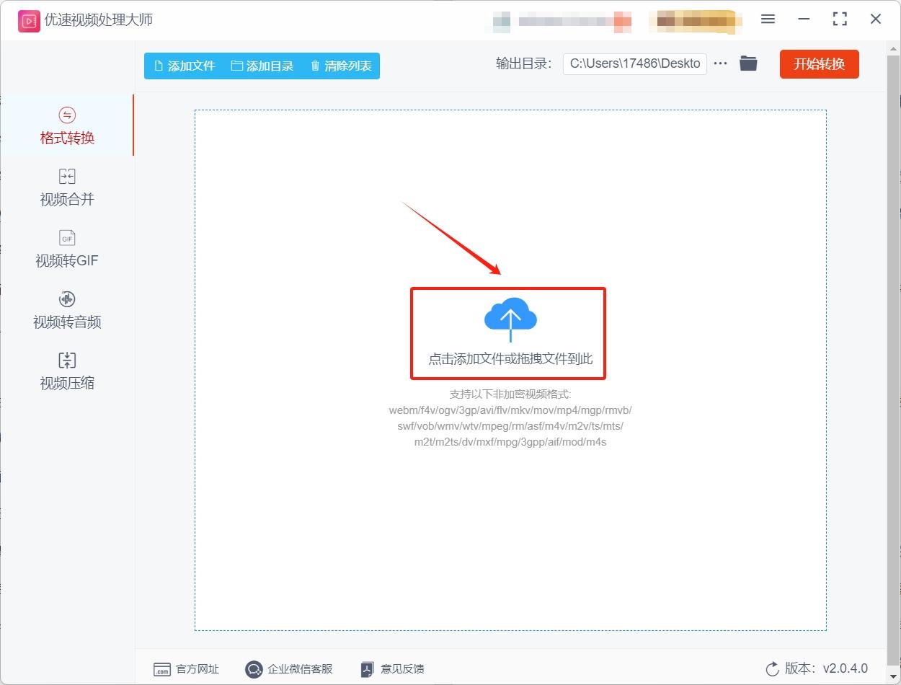Viewport: 901px width, 685px height.
Task: Visit the 官方网址 official website
Action: [x=186, y=669]
